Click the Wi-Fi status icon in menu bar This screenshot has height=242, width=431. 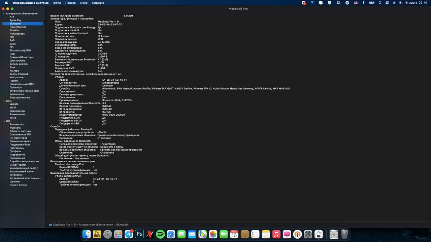312,3
